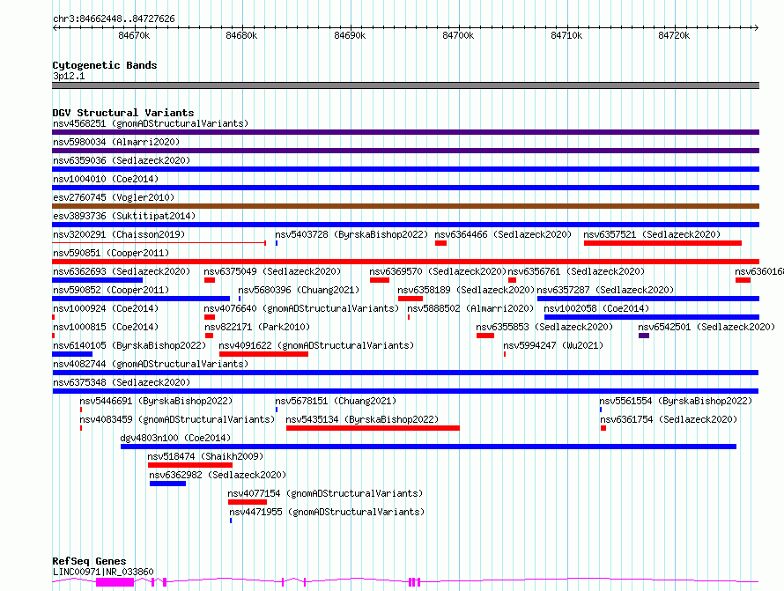Select the purple nsv6542501 Sedlazeck2020 block
The height and width of the screenshot is (591, 784).
[x=644, y=336]
